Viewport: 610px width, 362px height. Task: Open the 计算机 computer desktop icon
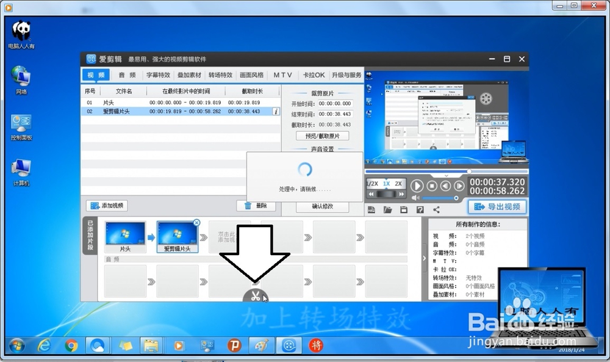pos(21,172)
